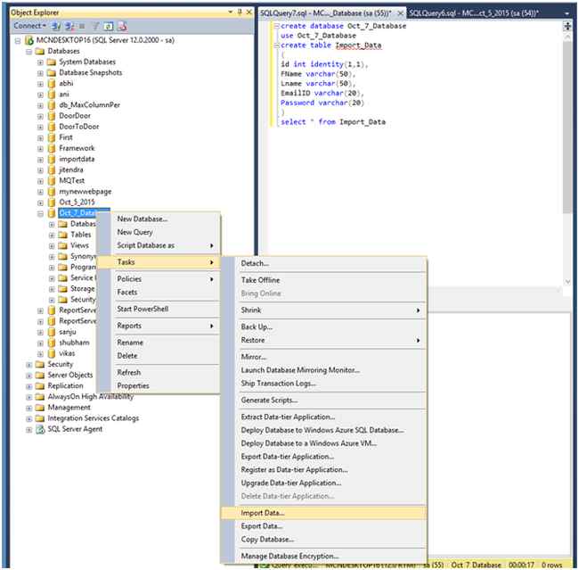This screenshot has height=570, width=579.
Task: Click the Tables folder icon
Action: click(62, 235)
